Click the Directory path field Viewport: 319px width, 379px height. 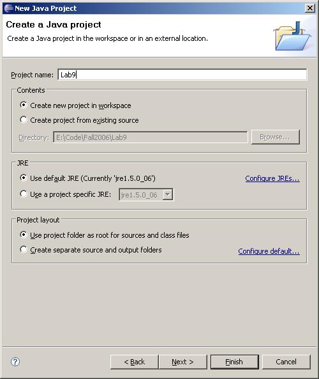[x=151, y=137]
